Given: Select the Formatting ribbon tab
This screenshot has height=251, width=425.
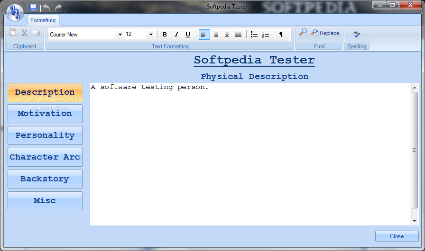Looking at the screenshot, I should [x=43, y=20].
